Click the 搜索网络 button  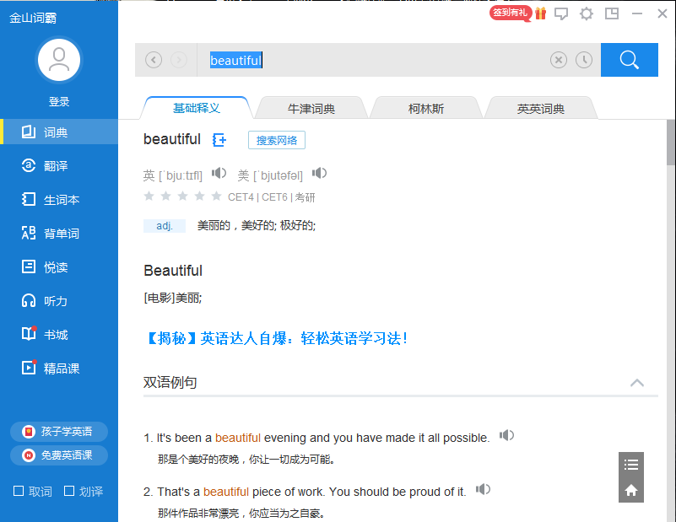[277, 140]
